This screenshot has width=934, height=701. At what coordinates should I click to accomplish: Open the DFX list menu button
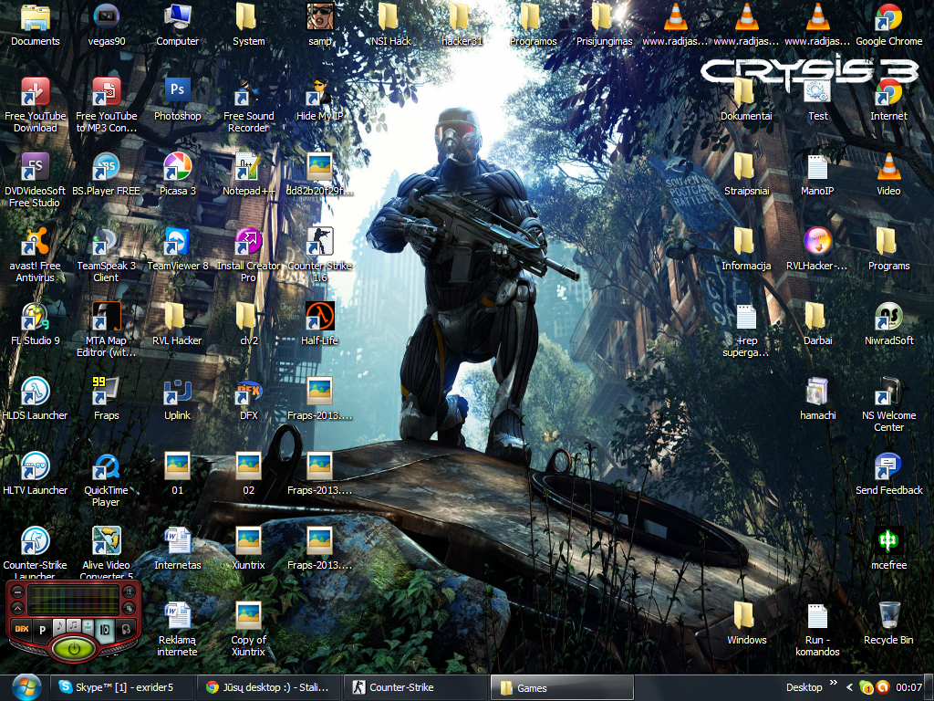129,591
